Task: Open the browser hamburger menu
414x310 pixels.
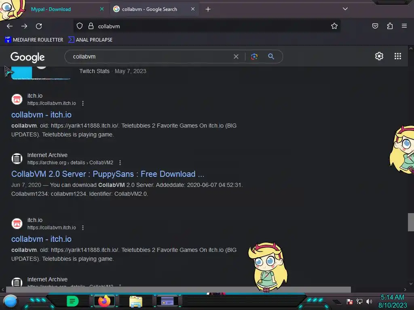Action: 404,26
